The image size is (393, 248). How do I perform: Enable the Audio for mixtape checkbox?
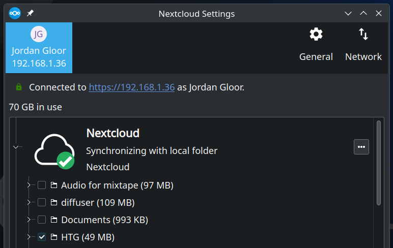tap(42, 185)
